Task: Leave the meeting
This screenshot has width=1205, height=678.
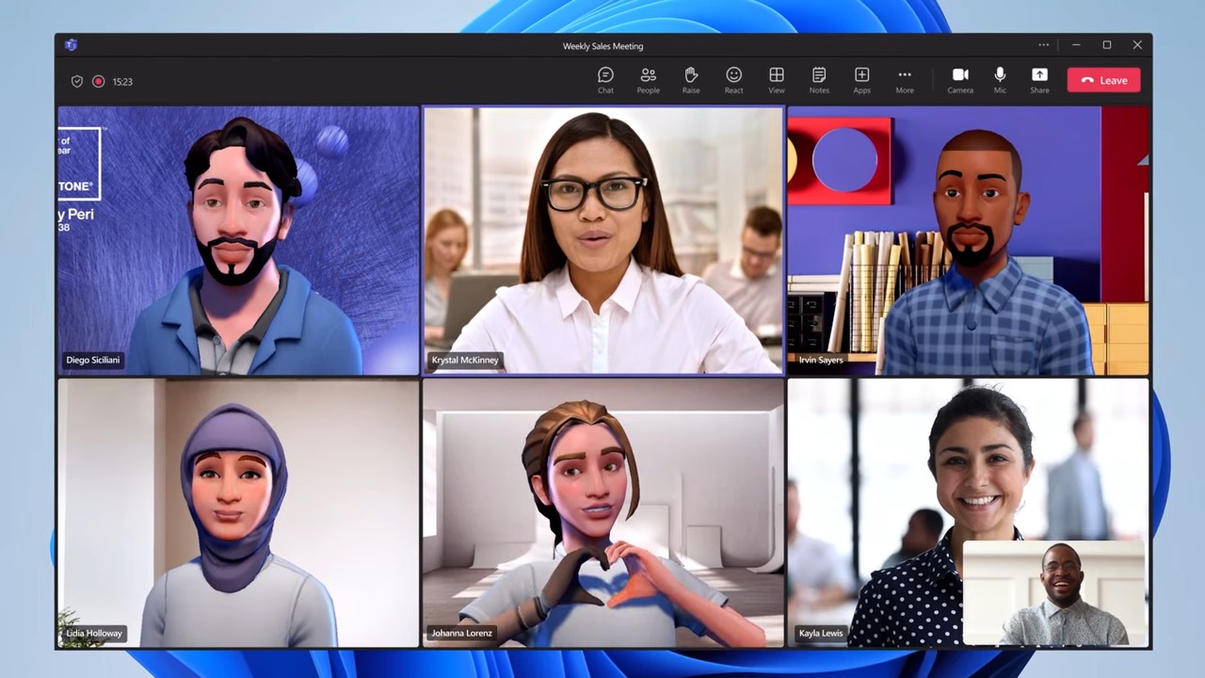Action: pyautogui.click(x=1103, y=80)
